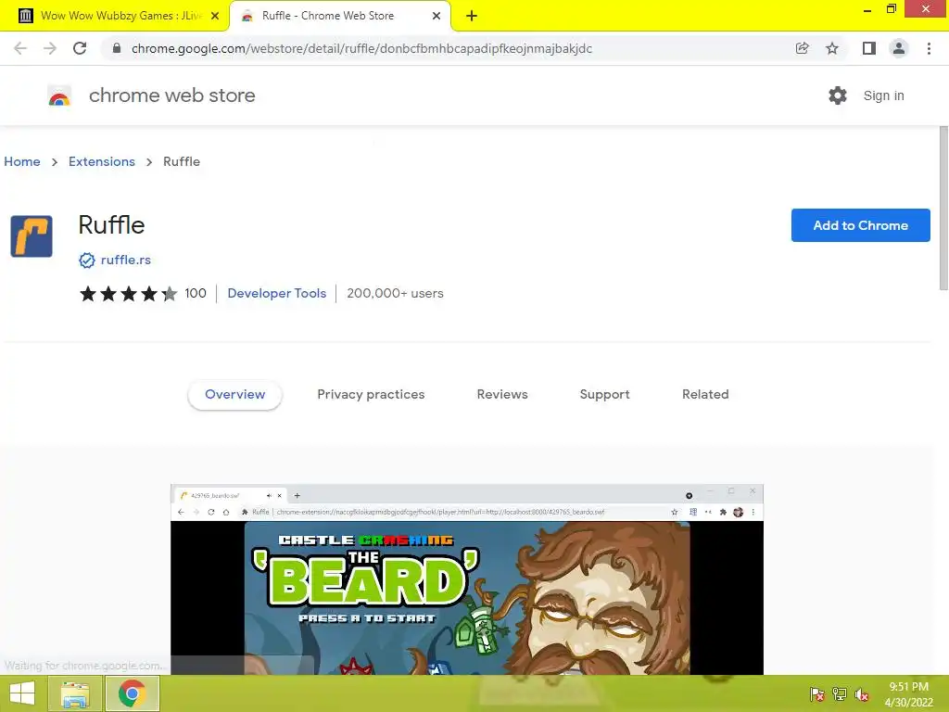Click the network tray icon

coord(840,694)
